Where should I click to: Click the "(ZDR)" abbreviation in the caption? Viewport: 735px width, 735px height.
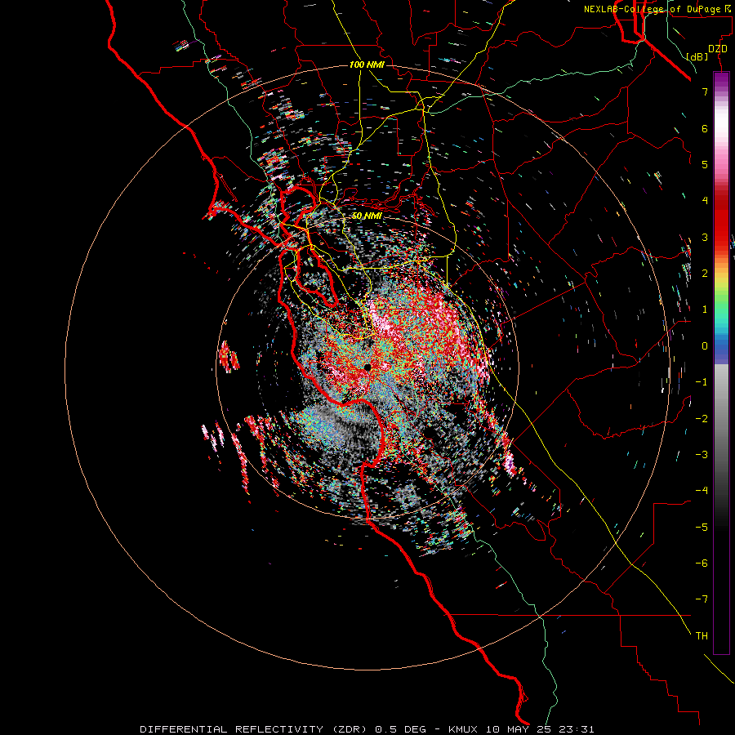[x=350, y=729]
